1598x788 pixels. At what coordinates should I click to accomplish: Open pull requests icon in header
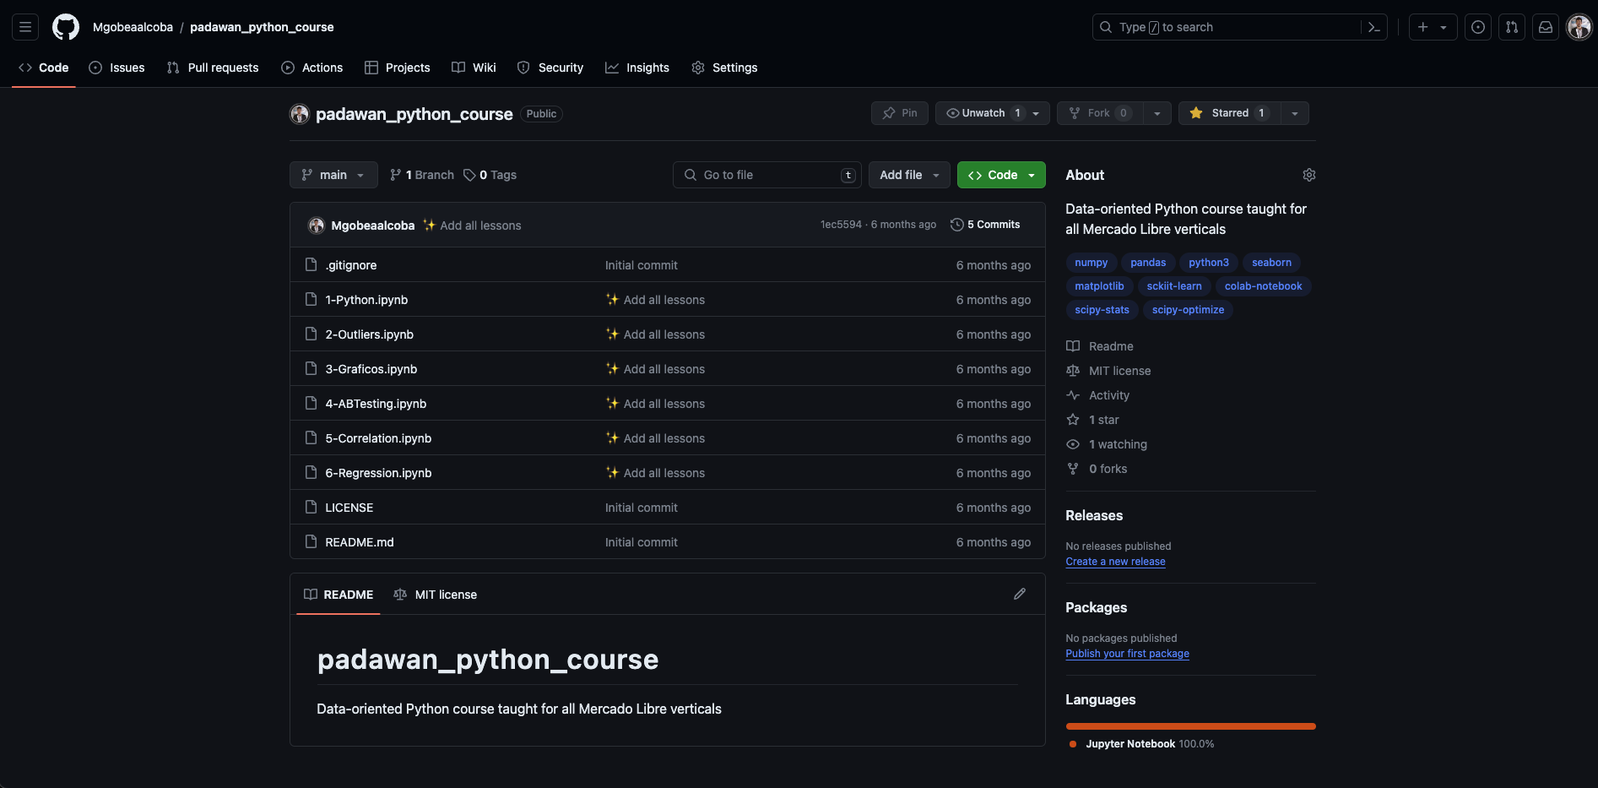click(x=1512, y=27)
